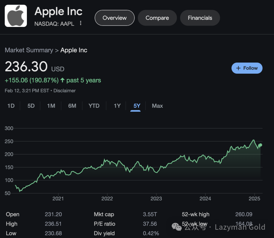Click the 2024 label on the chart axis

(205, 199)
